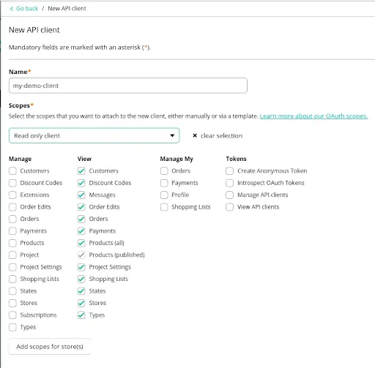This screenshot has width=375, height=368.
Task: Click the Go back link
Action: 27,9
